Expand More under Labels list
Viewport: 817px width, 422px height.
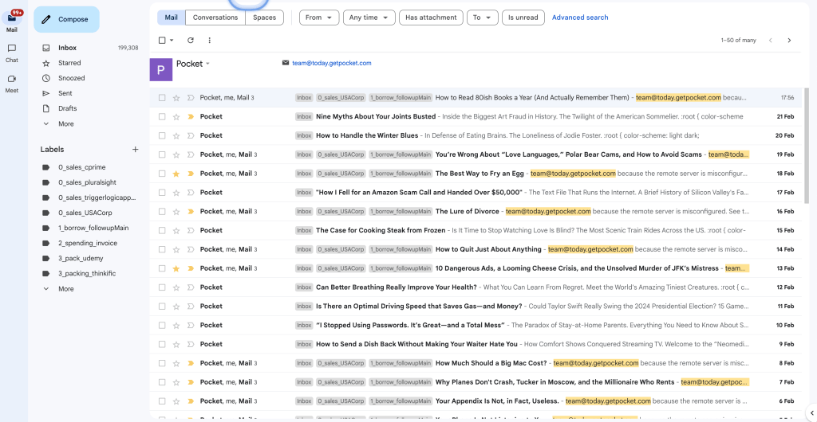click(x=65, y=289)
